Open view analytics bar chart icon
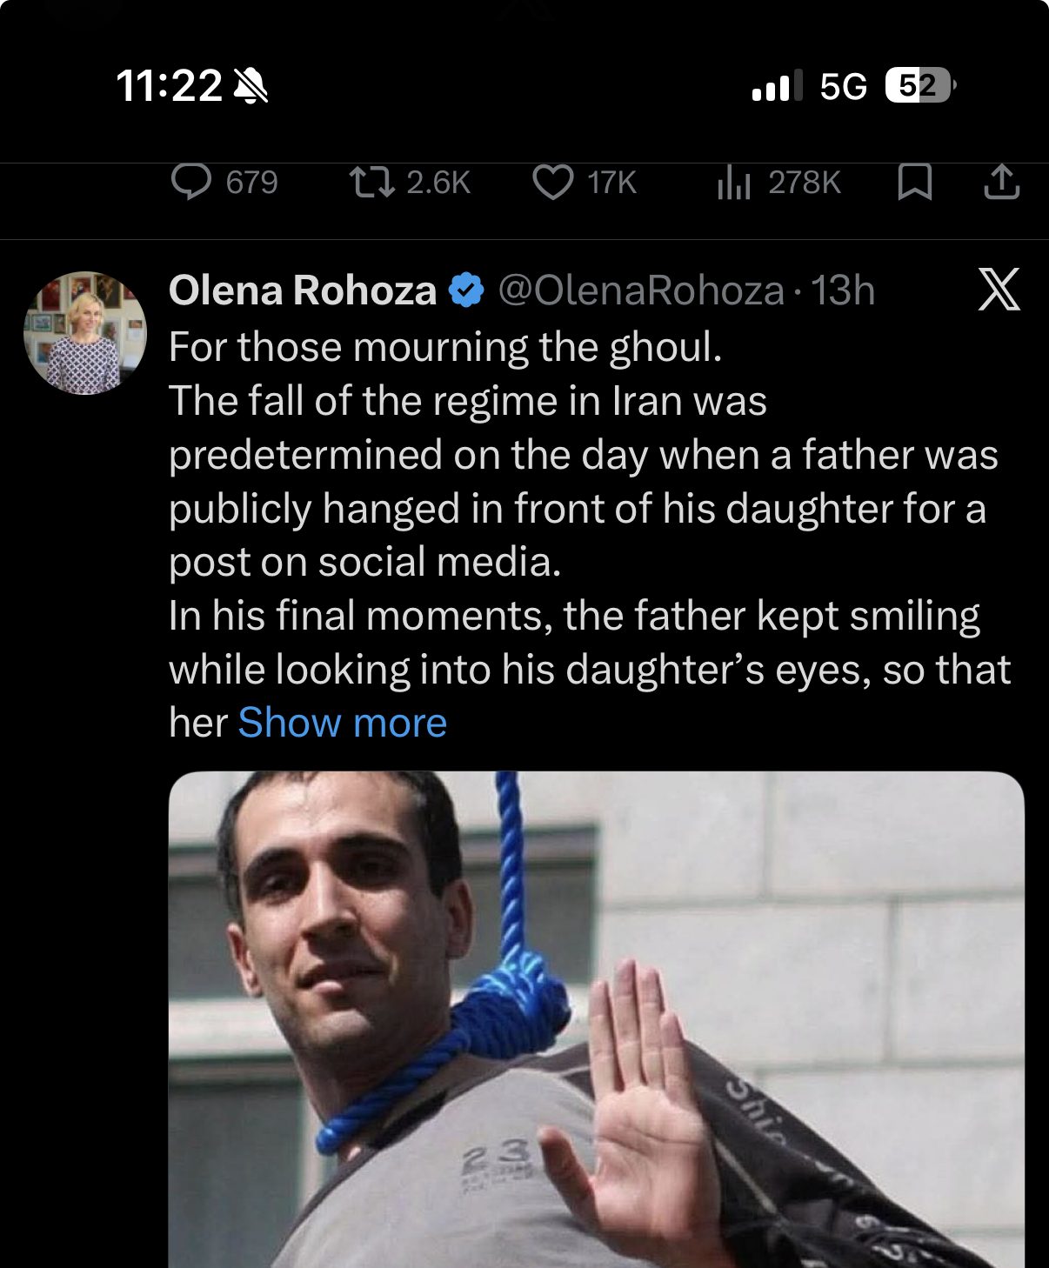 (733, 183)
